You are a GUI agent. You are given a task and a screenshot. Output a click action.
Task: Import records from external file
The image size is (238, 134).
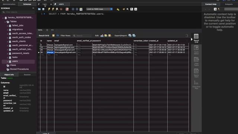point(134,36)
